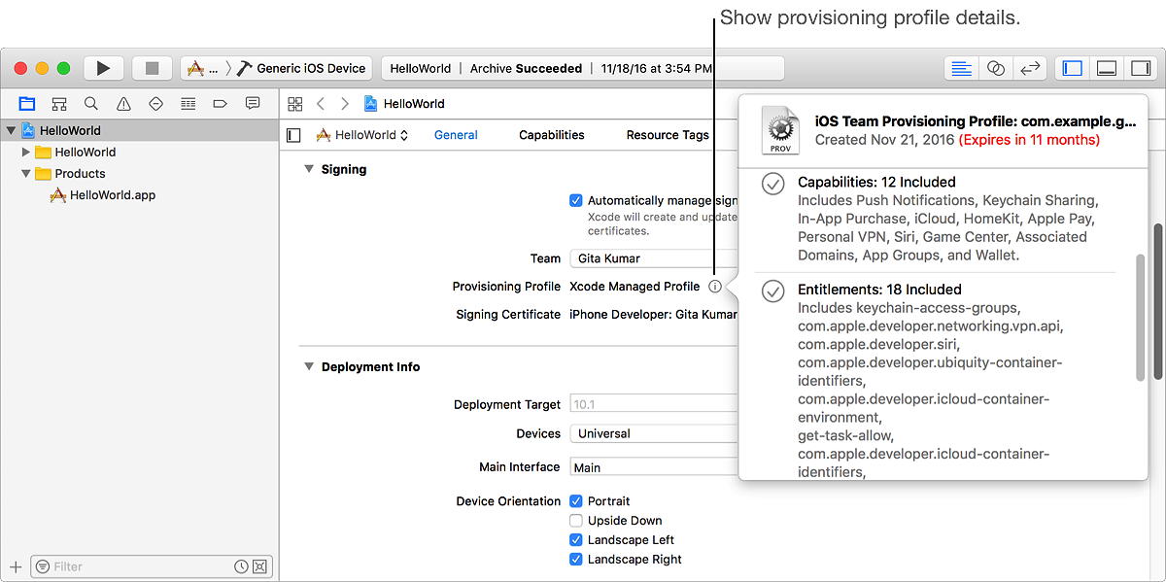Show the Version editor
The width and height of the screenshot is (1166, 582).
[1029, 68]
